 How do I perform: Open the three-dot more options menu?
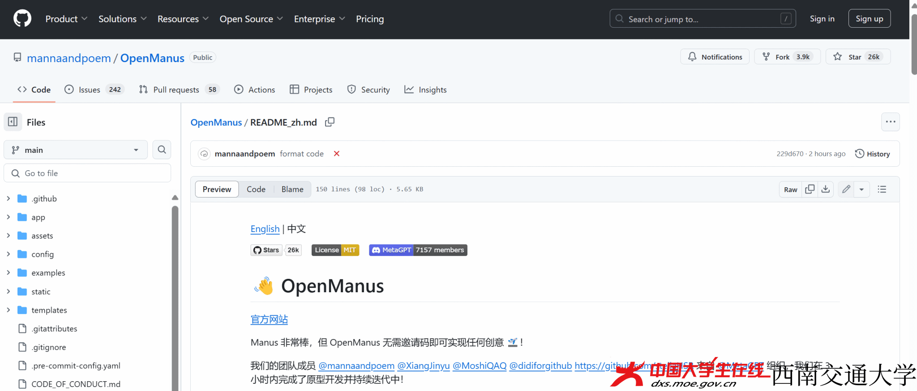tap(890, 122)
